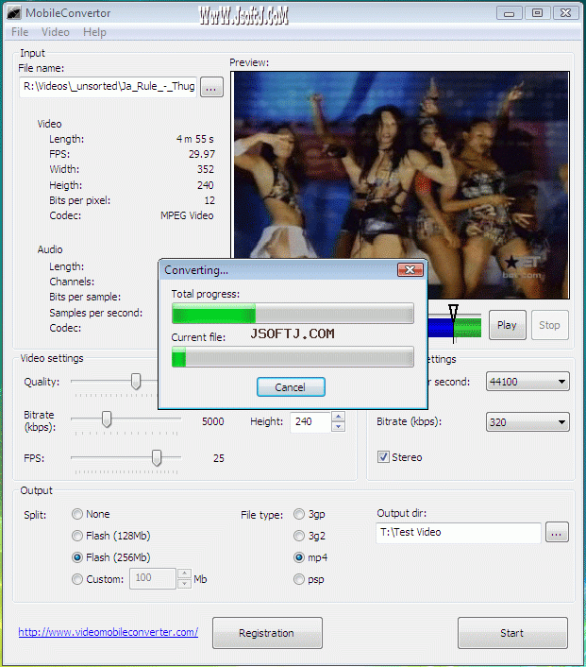Open the videomobileconverter.com link
The width and height of the screenshot is (586, 667).
[x=109, y=632]
